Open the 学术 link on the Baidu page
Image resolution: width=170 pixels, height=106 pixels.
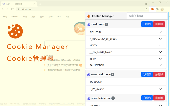(x=59, y=17)
